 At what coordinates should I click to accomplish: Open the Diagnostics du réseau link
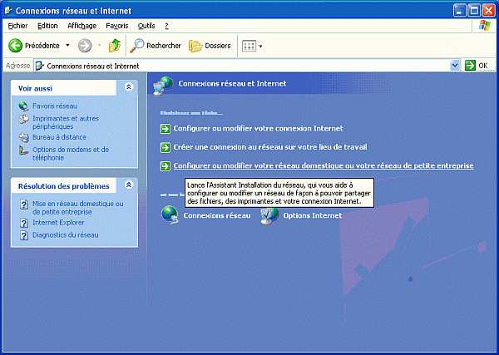pyautogui.click(x=65, y=235)
